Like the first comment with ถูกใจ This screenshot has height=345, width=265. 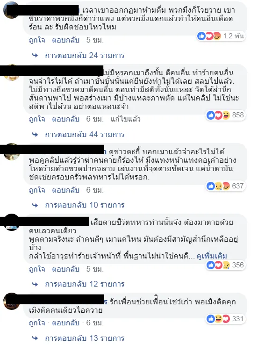click(37, 40)
